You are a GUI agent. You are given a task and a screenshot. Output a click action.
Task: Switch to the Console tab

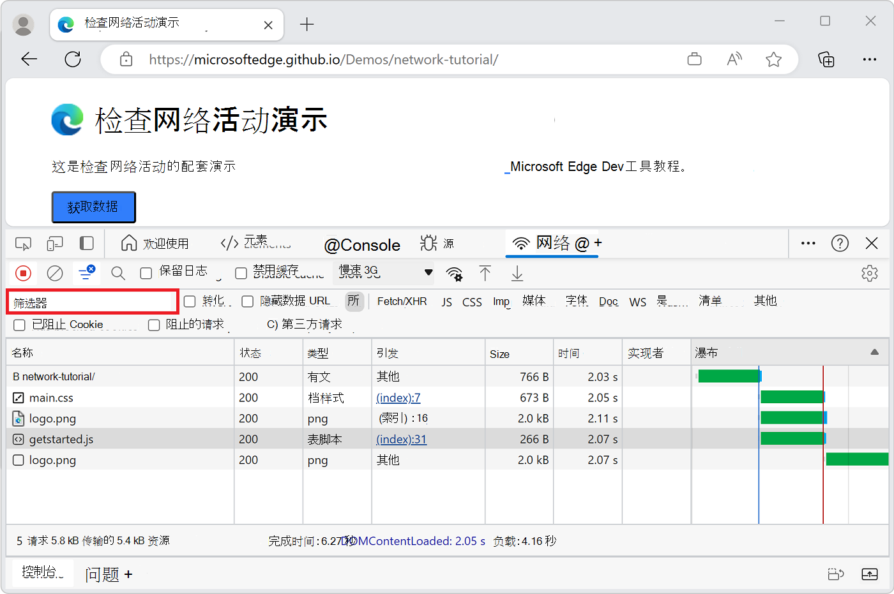pos(362,244)
